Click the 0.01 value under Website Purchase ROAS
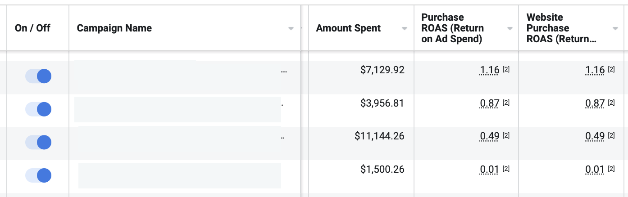The image size is (628, 197). click(595, 169)
